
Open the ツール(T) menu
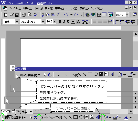pyautogui.click(x=72, y=8)
